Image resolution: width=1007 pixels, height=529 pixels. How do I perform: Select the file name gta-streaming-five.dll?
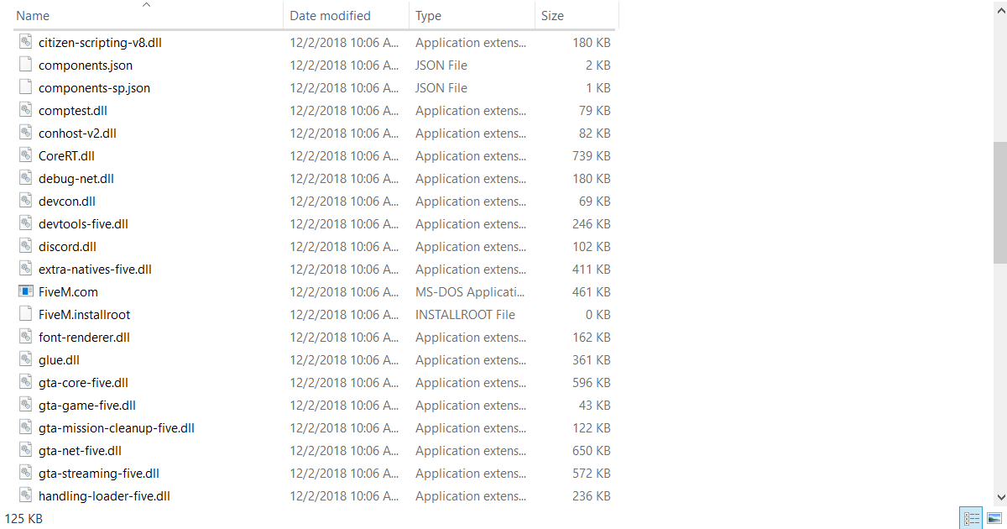click(99, 474)
